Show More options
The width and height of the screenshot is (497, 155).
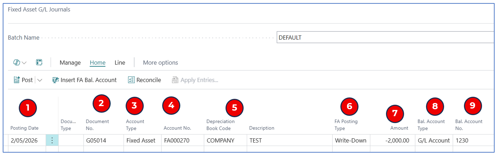(x=160, y=63)
